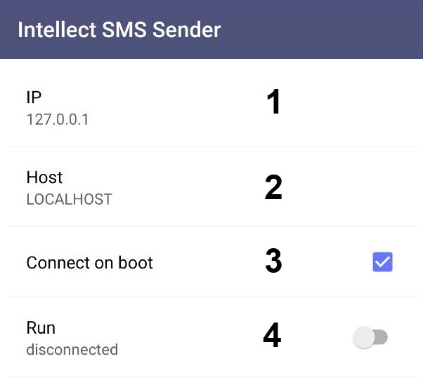
Task: Select the 127.0.0.1 address value
Action: pos(58,119)
